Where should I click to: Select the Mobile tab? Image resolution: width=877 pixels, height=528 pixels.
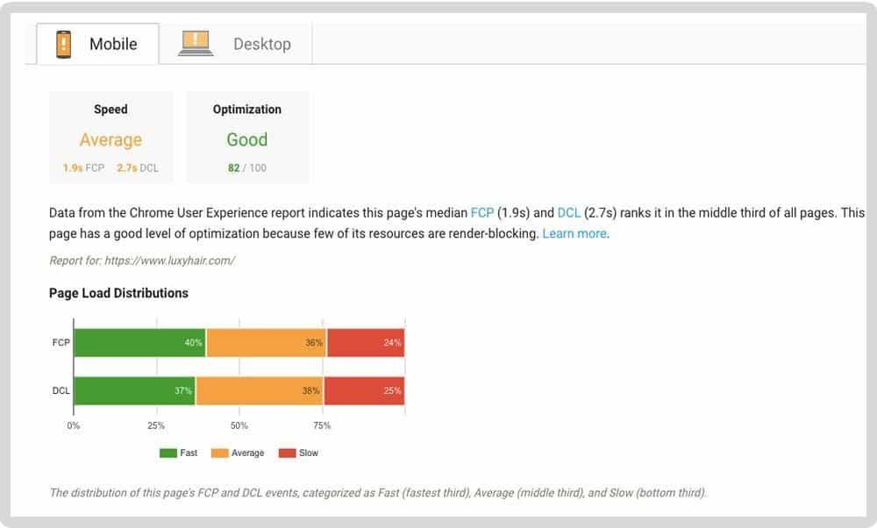tap(98, 44)
